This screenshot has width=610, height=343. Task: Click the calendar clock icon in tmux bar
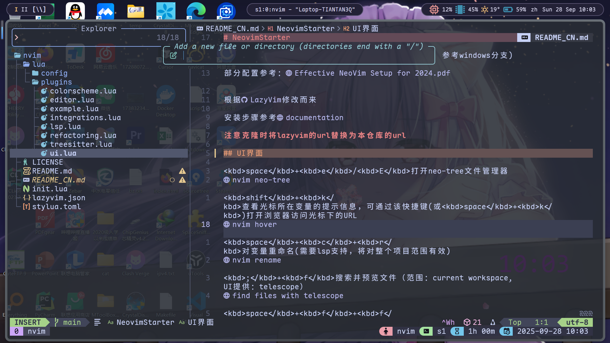507,331
